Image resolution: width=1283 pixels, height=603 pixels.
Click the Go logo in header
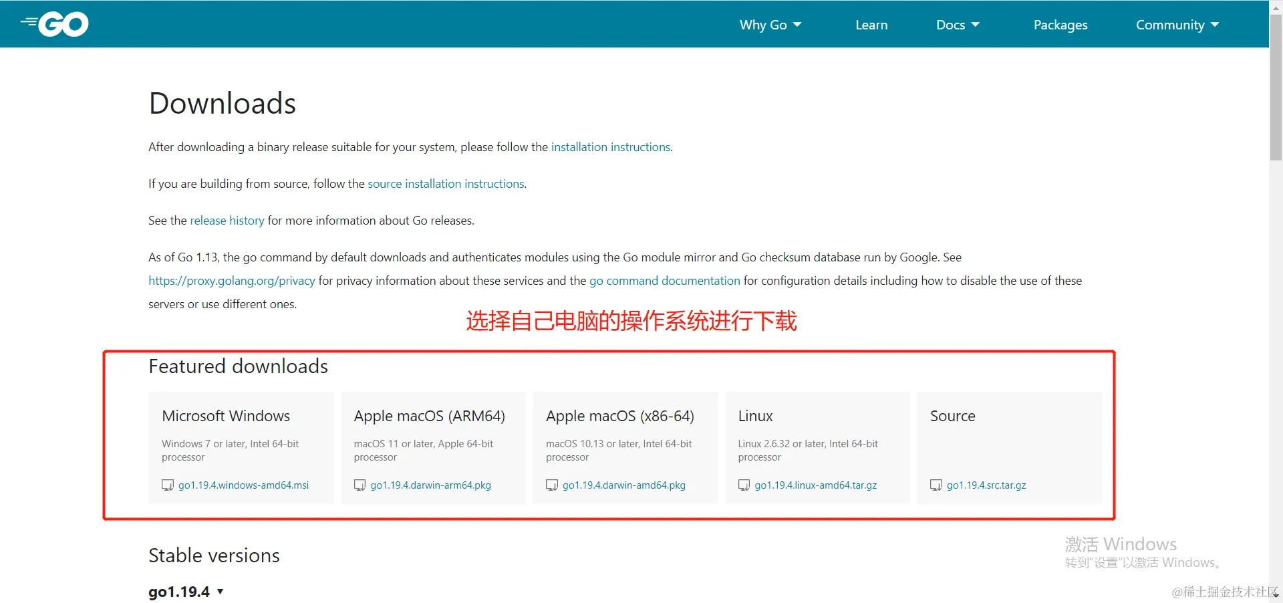[55, 24]
